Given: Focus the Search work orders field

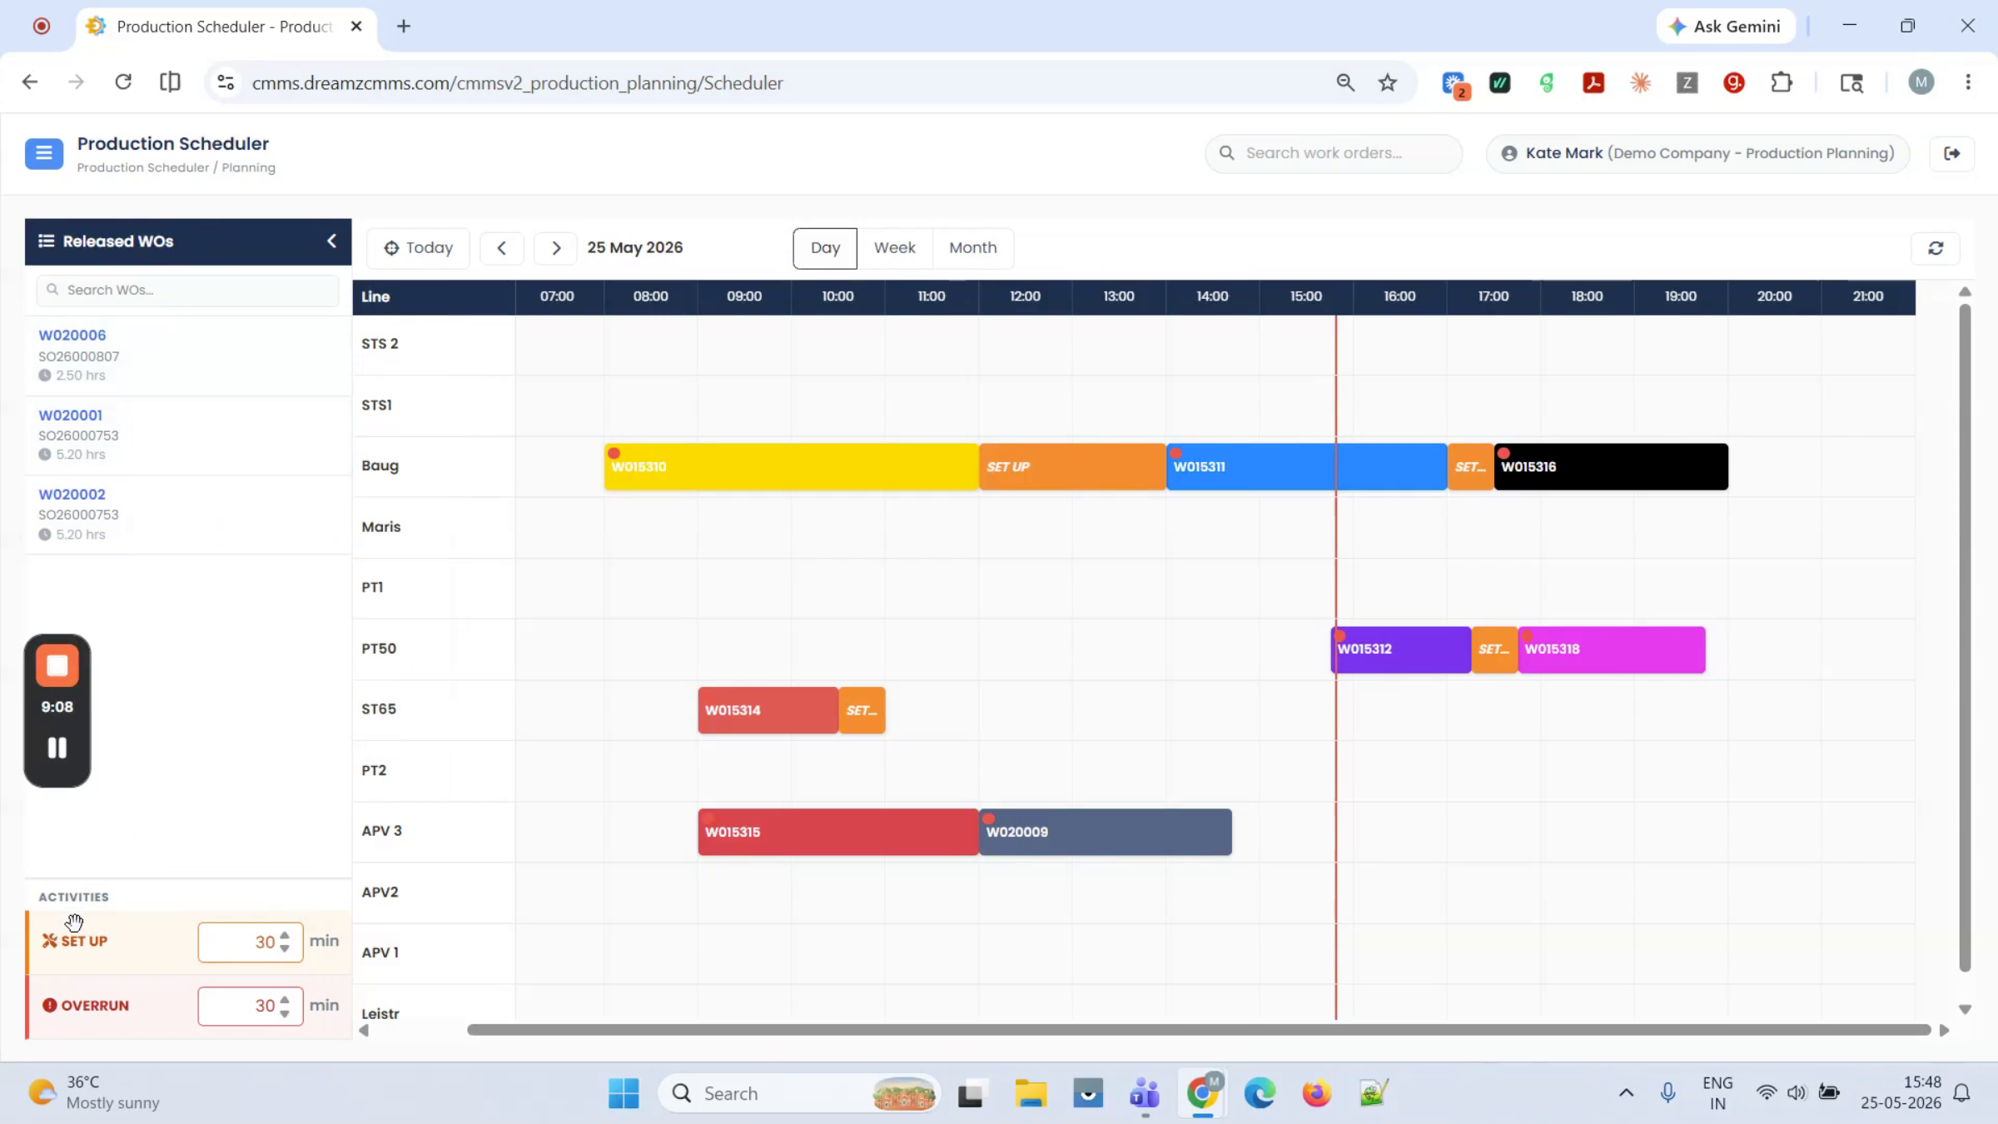Looking at the screenshot, I should point(1334,153).
